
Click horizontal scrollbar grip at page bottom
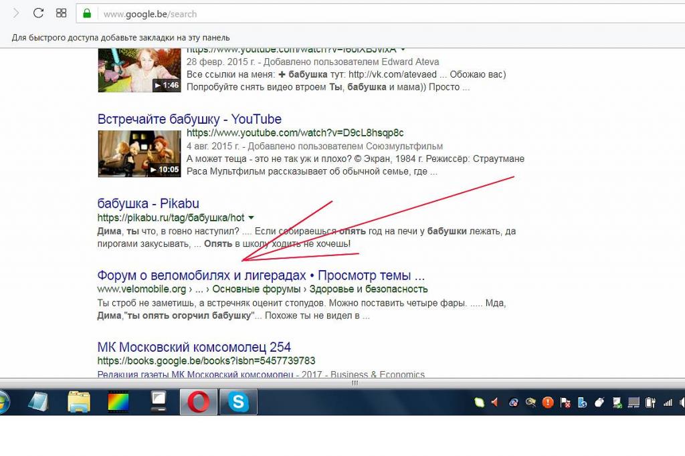pyautogui.click(x=355, y=383)
